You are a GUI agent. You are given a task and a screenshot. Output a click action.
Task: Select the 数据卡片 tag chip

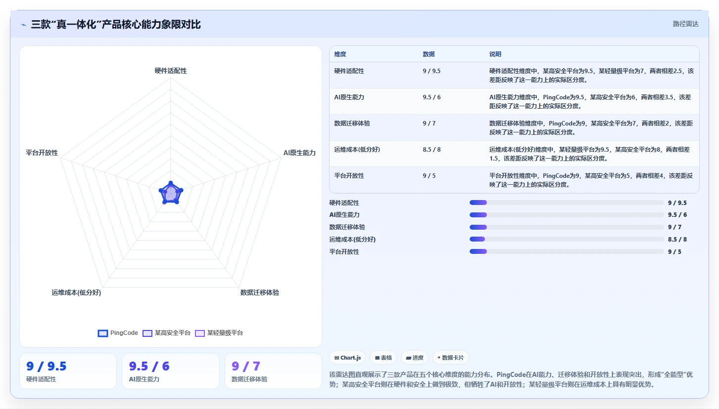point(450,358)
